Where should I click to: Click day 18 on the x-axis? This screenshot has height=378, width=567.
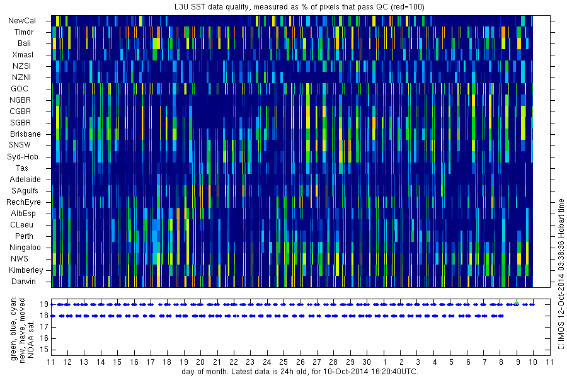coord(167,362)
